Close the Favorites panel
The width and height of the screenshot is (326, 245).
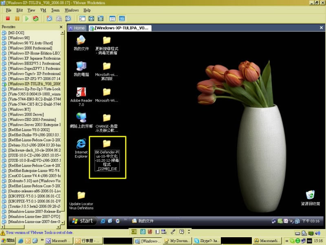[x=61, y=27]
